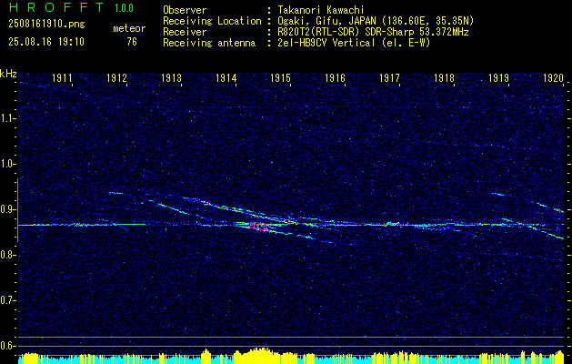Screen dimensions: 572x364
Task: Select the version number 1.0.0
Action: 124,8
